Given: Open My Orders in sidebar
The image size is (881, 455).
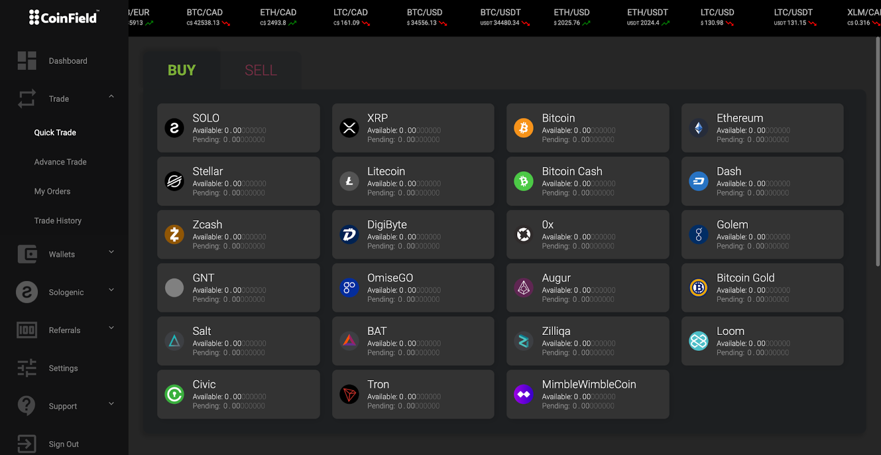Looking at the screenshot, I should point(52,191).
